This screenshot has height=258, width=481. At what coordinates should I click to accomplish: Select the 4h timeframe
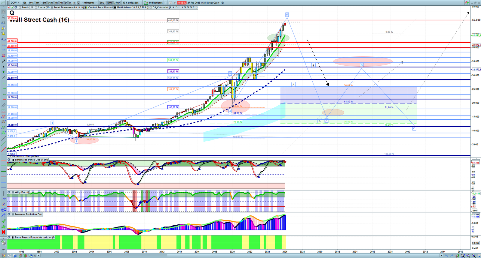click(61, 3)
